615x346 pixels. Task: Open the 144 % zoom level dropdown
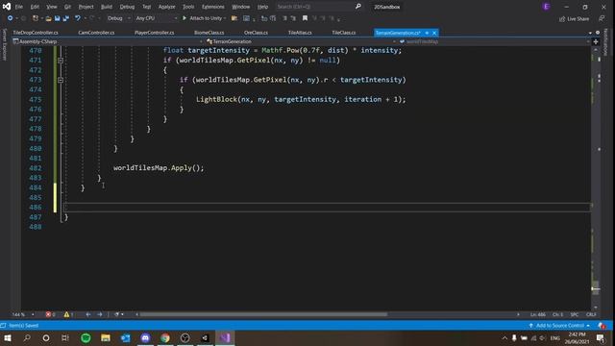pos(23,314)
